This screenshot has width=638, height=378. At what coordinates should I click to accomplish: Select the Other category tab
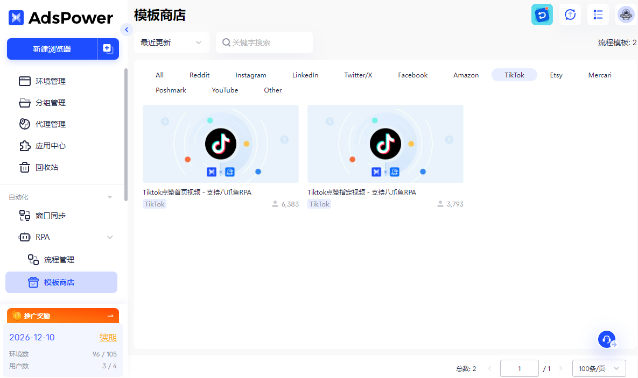(272, 90)
